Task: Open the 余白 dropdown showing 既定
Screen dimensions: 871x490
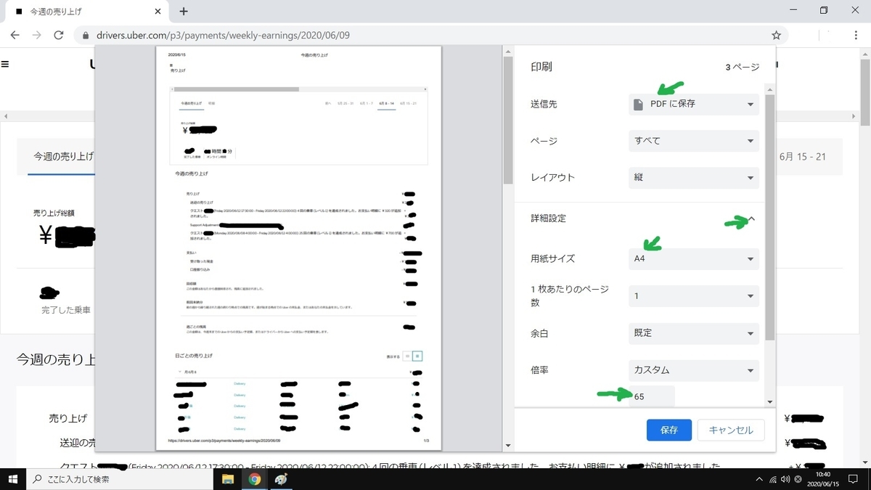Action: coord(694,333)
